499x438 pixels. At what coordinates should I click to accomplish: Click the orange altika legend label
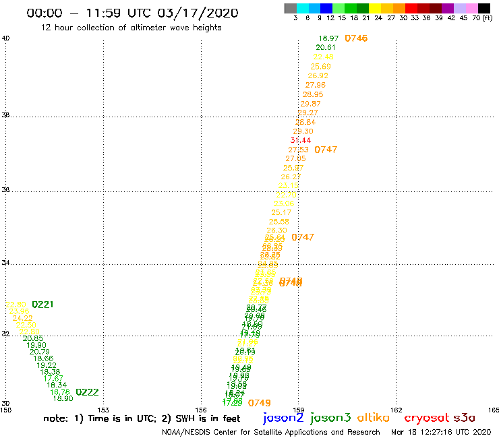pyautogui.click(x=374, y=418)
